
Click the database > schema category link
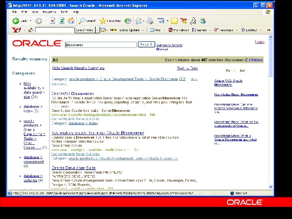[33, 178]
